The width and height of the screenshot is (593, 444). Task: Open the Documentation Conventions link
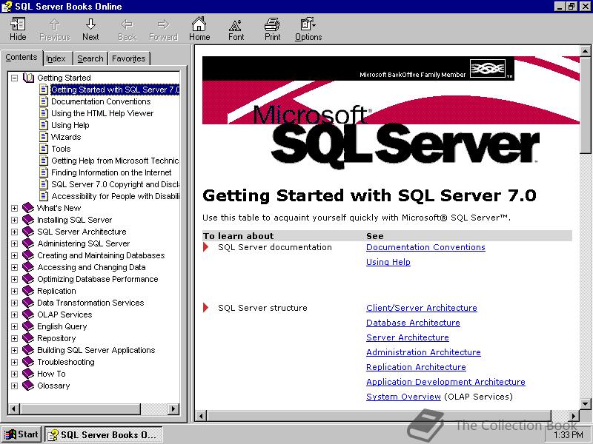pyautogui.click(x=425, y=247)
